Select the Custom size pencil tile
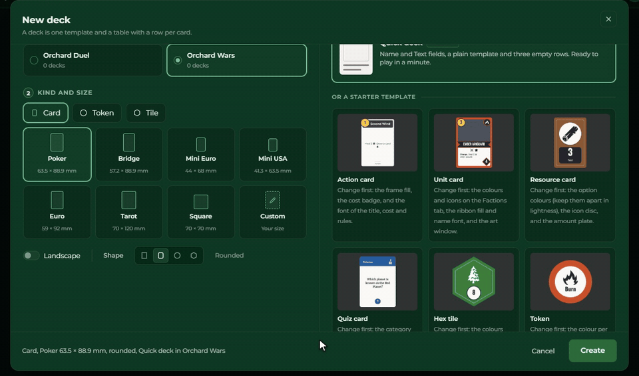 point(273,212)
